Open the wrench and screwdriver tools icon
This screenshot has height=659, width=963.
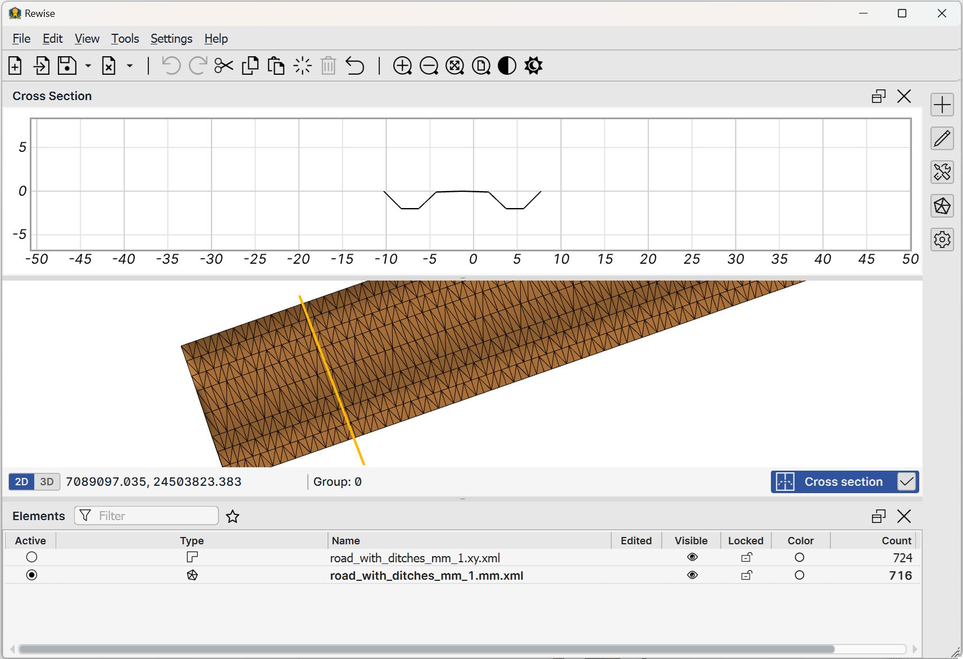tap(942, 172)
